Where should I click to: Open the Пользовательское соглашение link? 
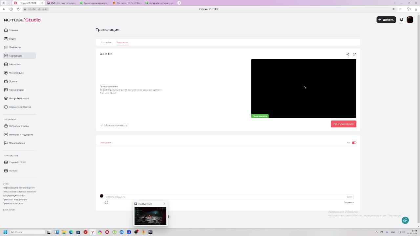(19, 192)
